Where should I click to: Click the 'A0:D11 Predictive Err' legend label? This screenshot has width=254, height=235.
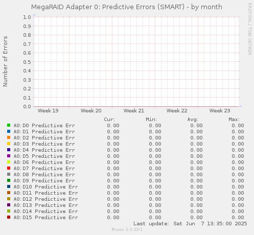tap(45, 193)
